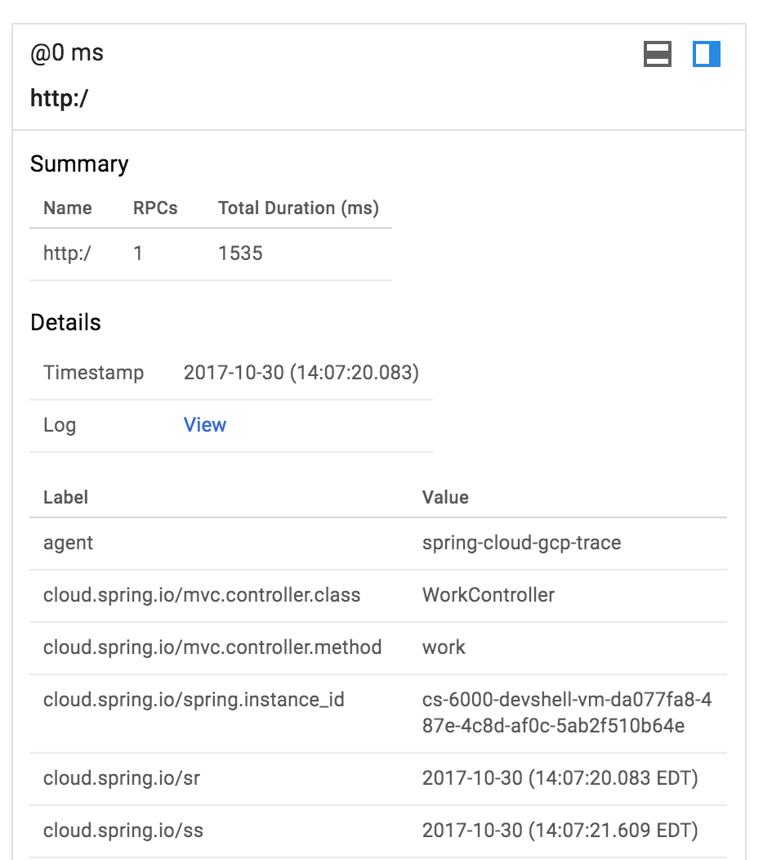Click the mvc.controller.method label
The height and width of the screenshot is (860, 763).
pos(212,647)
